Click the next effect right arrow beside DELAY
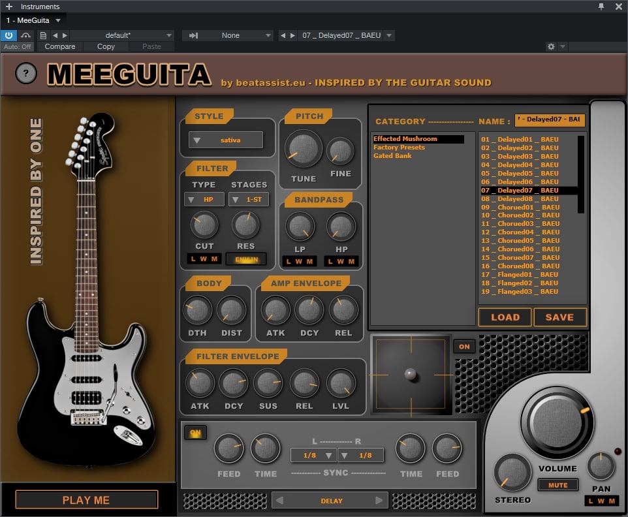628x517 pixels. click(x=379, y=501)
